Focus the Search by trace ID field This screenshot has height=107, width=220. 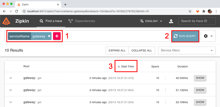tap(197, 21)
